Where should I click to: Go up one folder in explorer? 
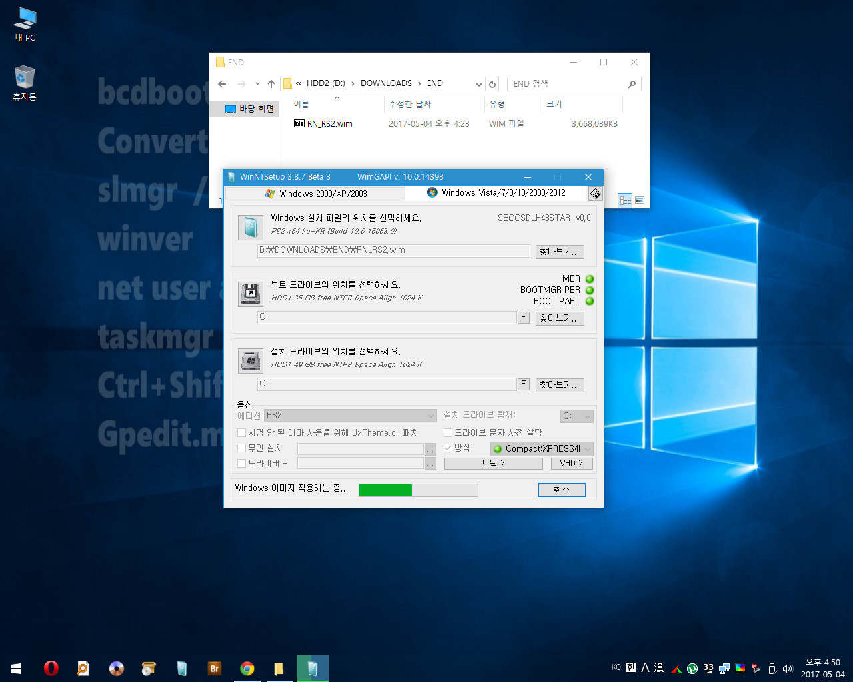(271, 83)
